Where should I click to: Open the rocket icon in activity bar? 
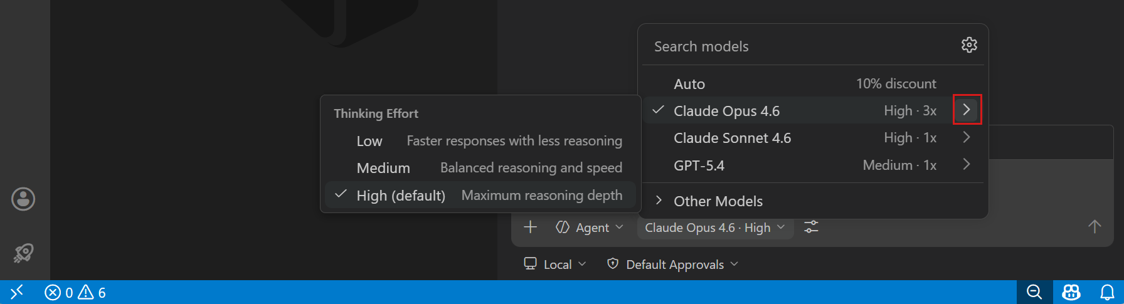click(x=23, y=253)
